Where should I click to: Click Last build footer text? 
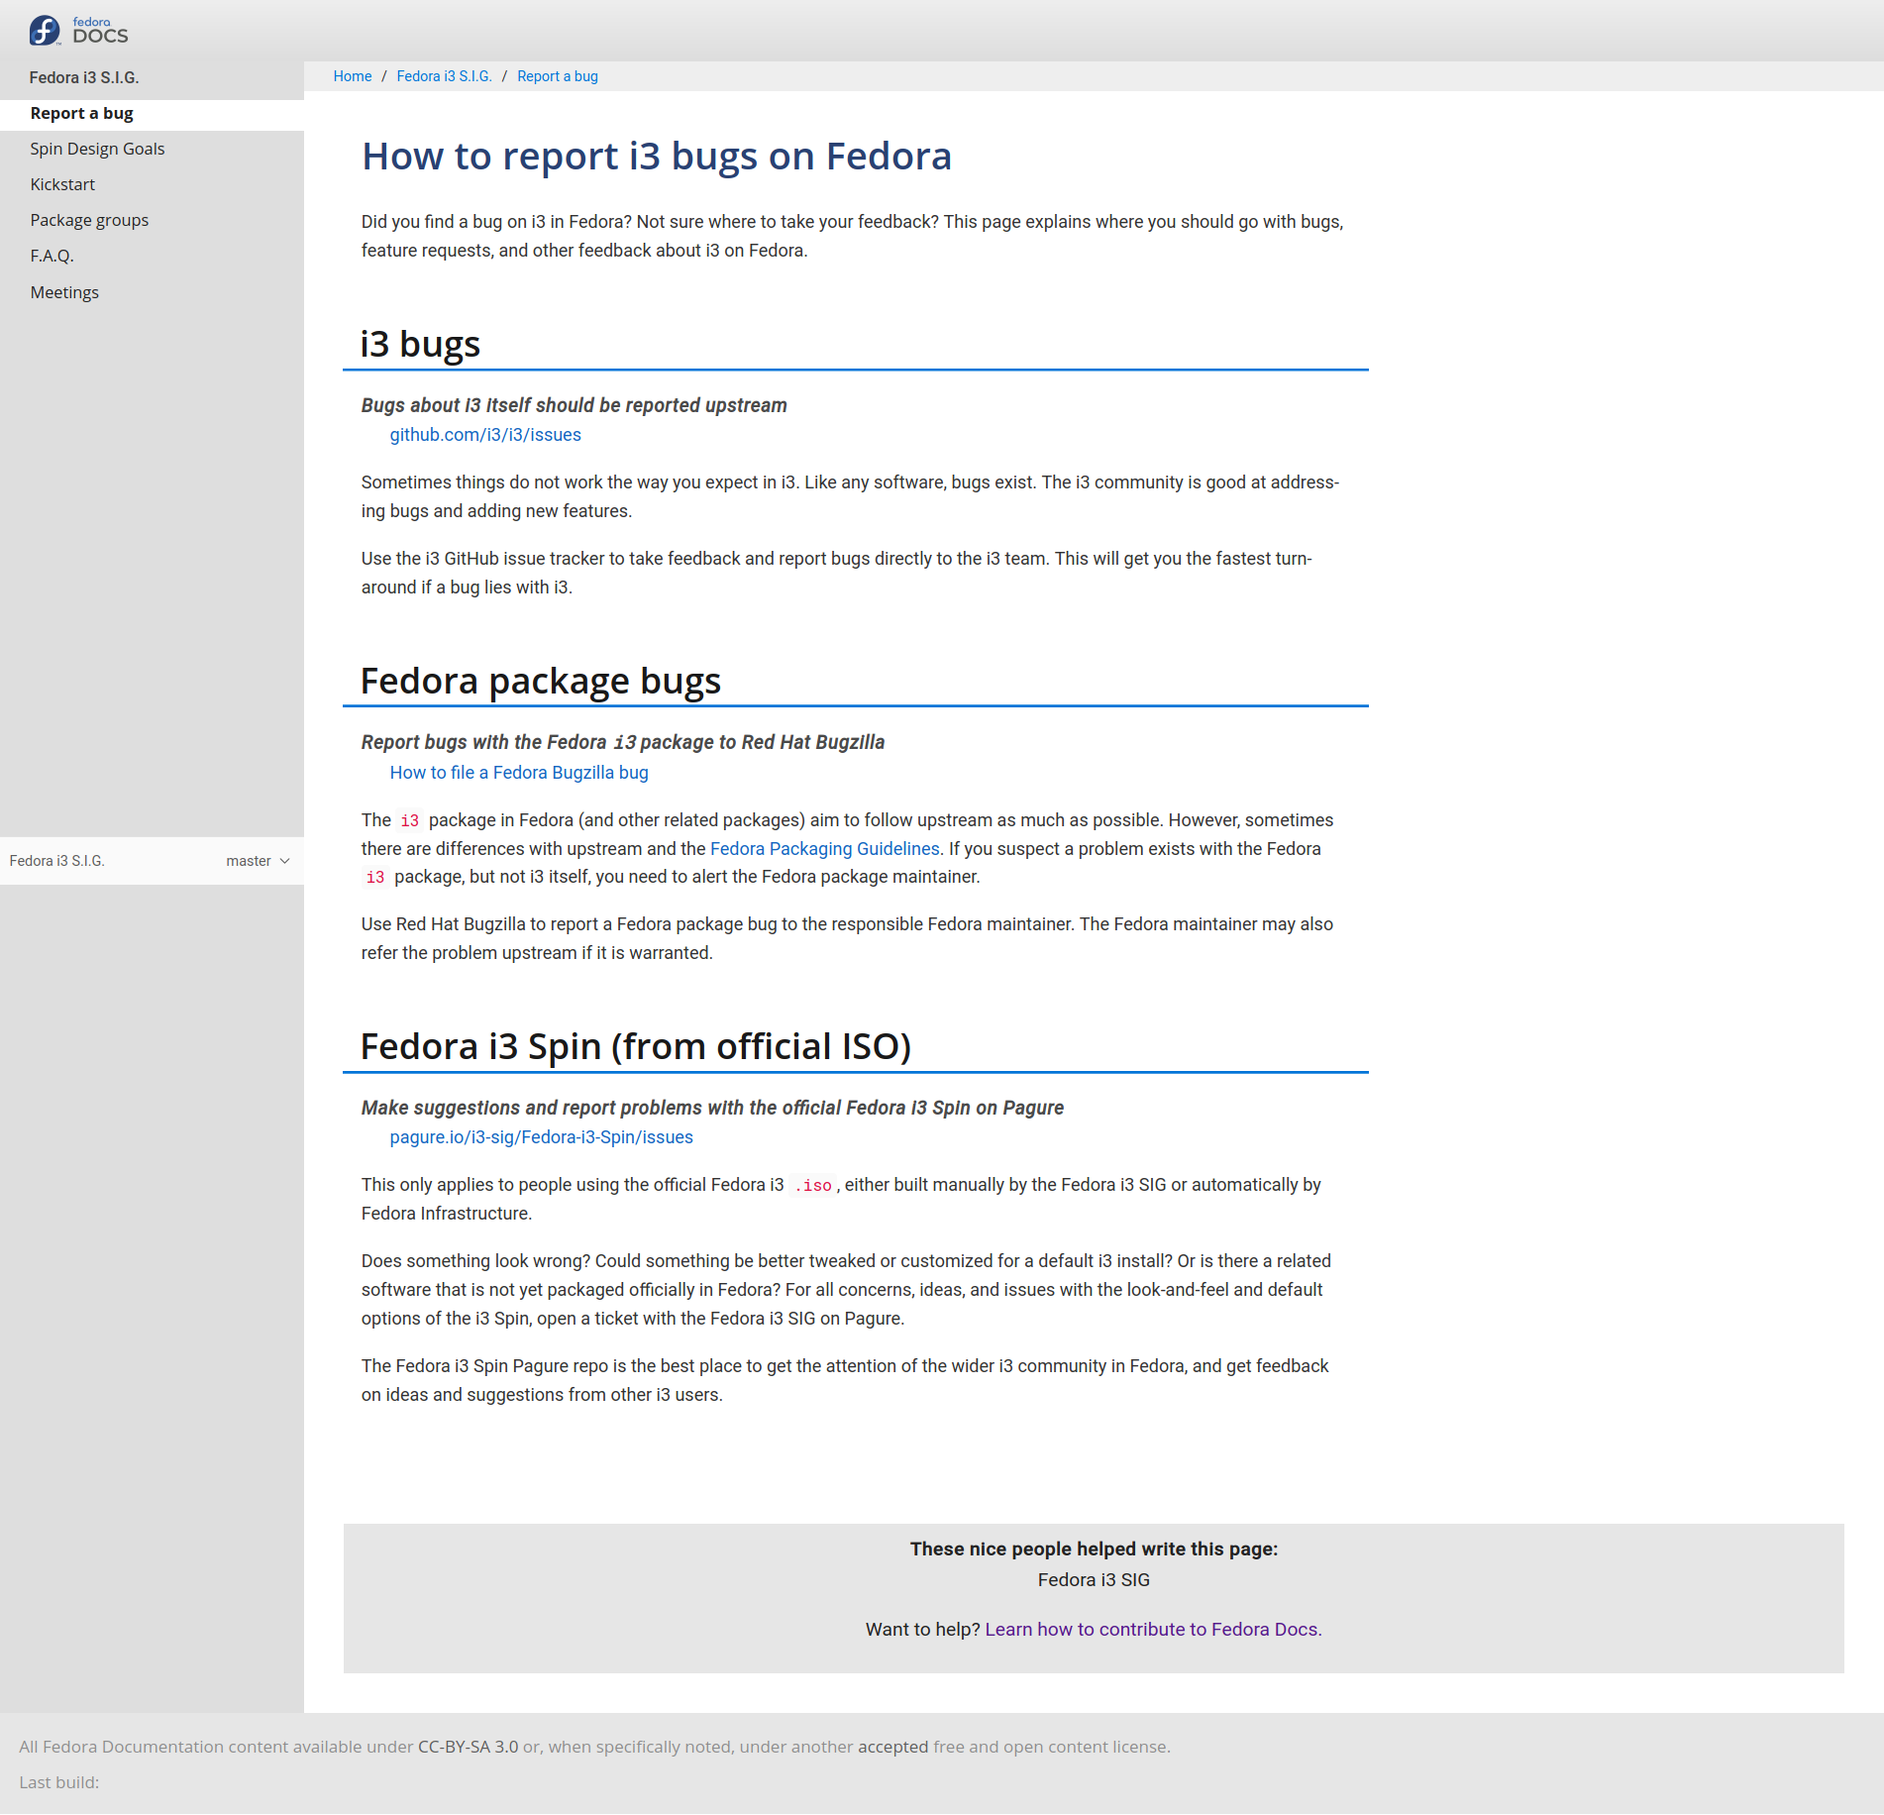pyautogui.click(x=59, y=1782)
